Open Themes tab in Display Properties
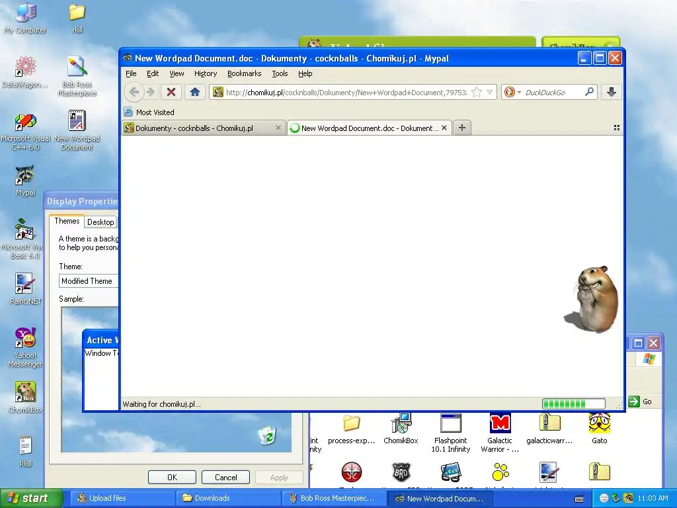This screenshot has width=677, height=508. tap(67, 221)
